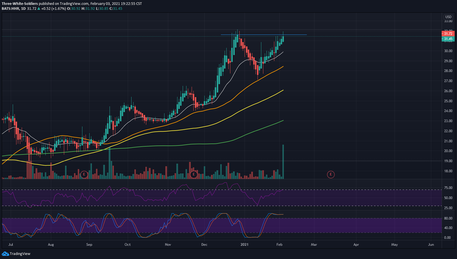This screenshot has height=259, width=457.
Task: Click the green up-arrow price change indicator
Action: [x=39, y=9]
